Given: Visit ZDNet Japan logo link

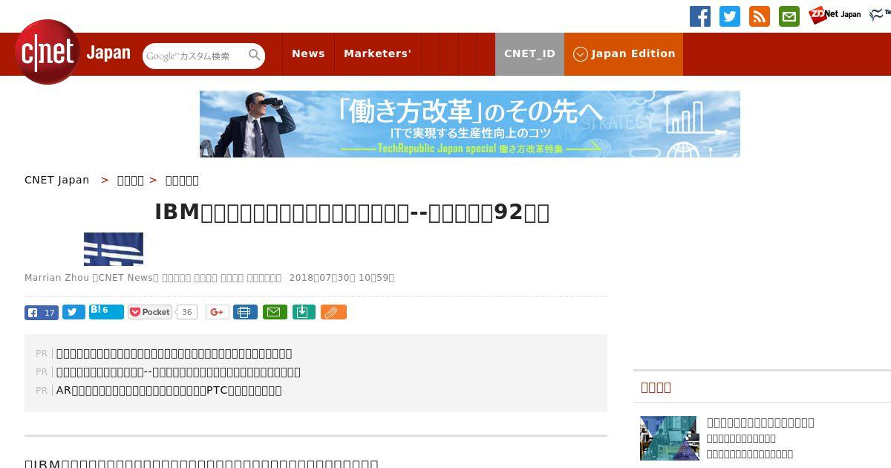Looking at the screenshot, I should coord(835,15).
